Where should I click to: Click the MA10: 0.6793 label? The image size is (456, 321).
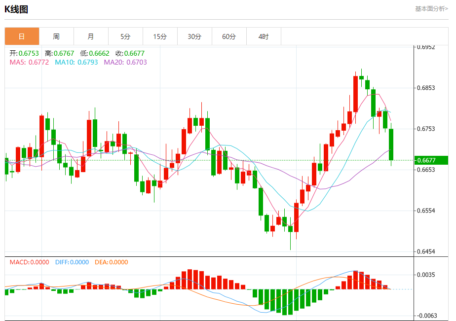pos(76,62)
